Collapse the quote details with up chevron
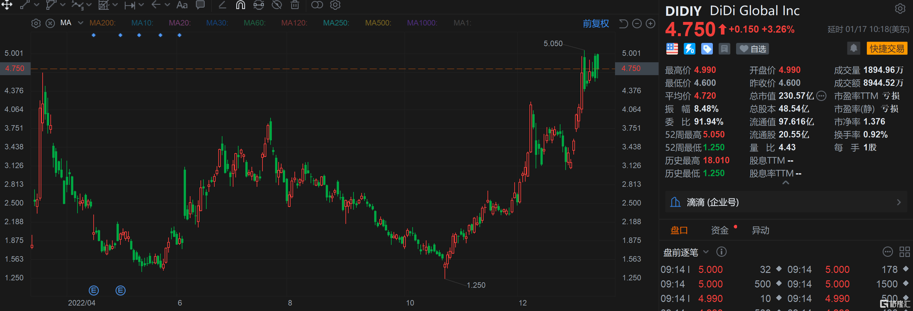 [785, 183]
